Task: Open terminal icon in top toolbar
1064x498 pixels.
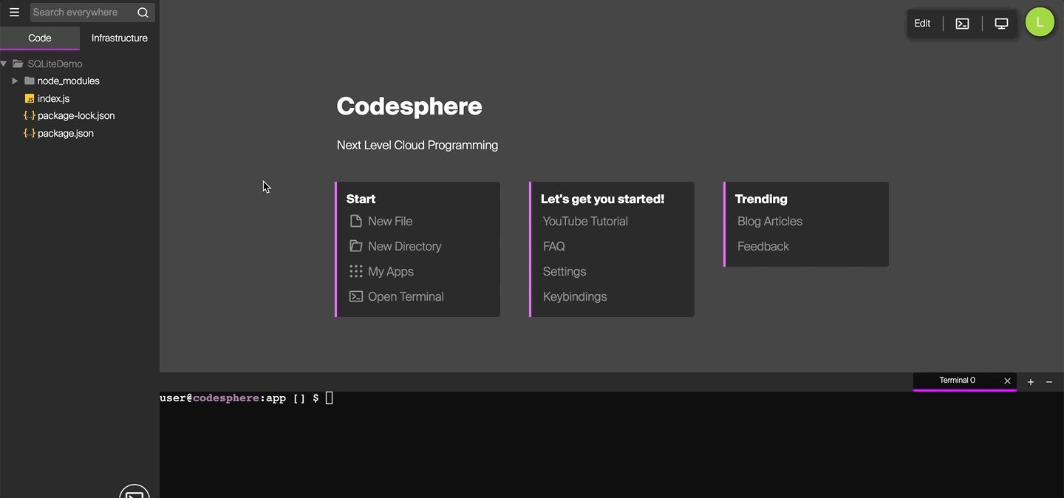Action: tap(962, 24)
